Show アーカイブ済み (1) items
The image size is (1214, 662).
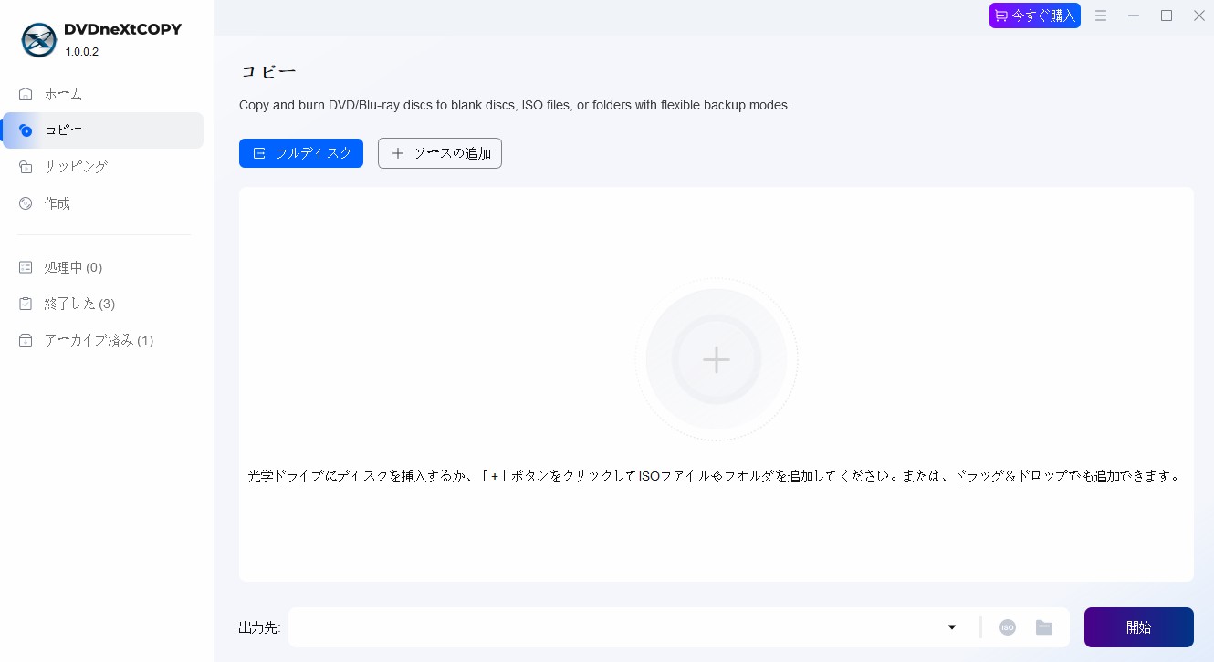102,340
